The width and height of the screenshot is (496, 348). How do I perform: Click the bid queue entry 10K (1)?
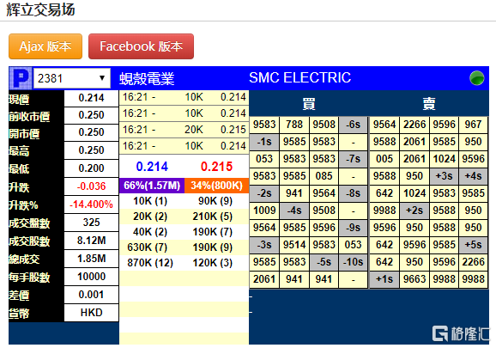click(150, 201)
